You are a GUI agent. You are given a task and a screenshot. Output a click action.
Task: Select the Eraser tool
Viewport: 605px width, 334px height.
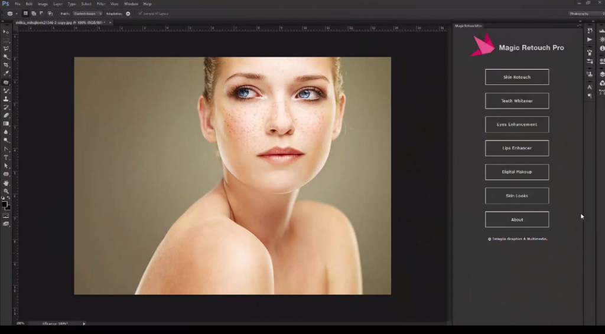[6, 116]
